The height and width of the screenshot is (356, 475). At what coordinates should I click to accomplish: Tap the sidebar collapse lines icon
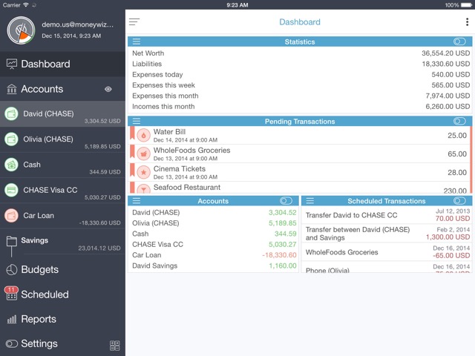(134, 22)
